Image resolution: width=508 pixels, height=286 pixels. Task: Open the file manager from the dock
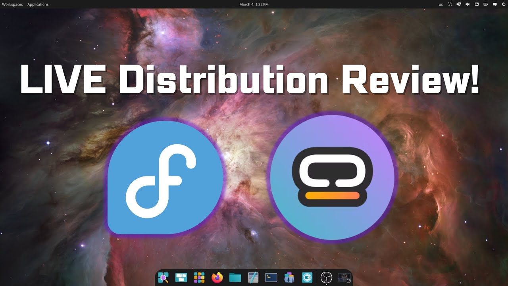[235, 277]
